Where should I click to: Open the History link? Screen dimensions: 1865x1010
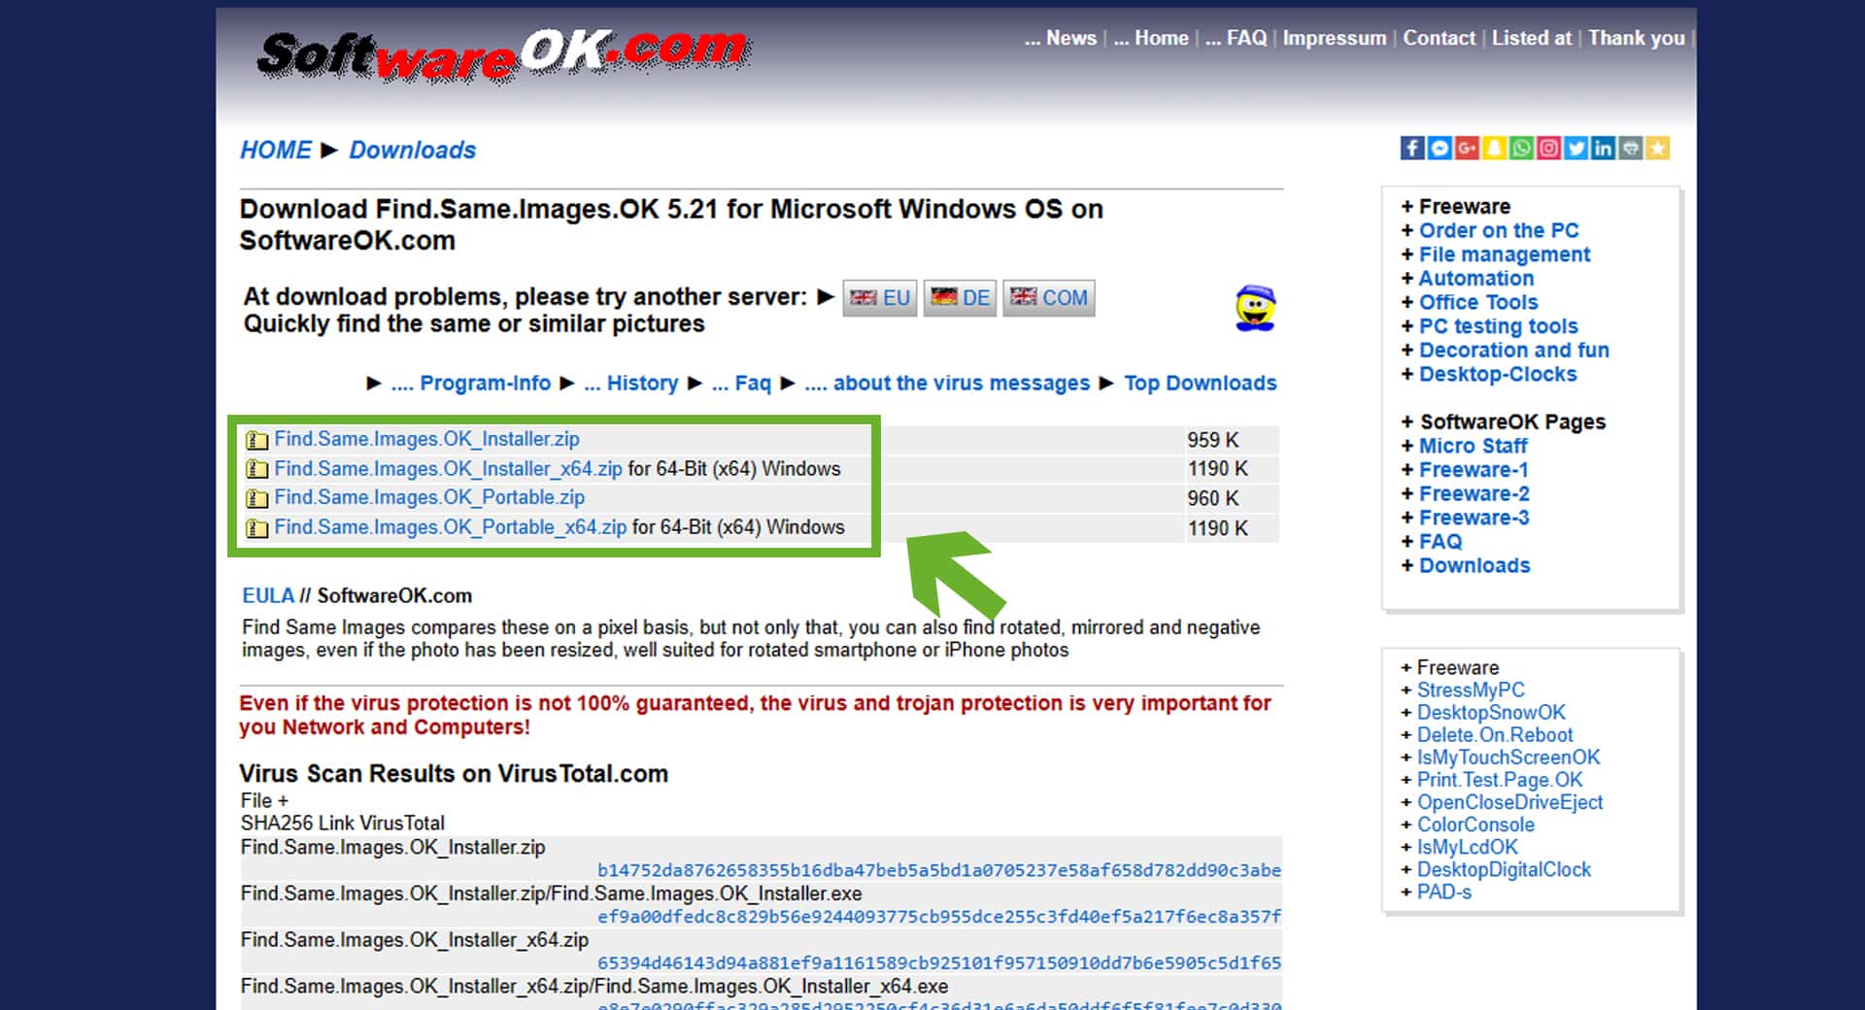pyautogui.click(x=630, y=383)
